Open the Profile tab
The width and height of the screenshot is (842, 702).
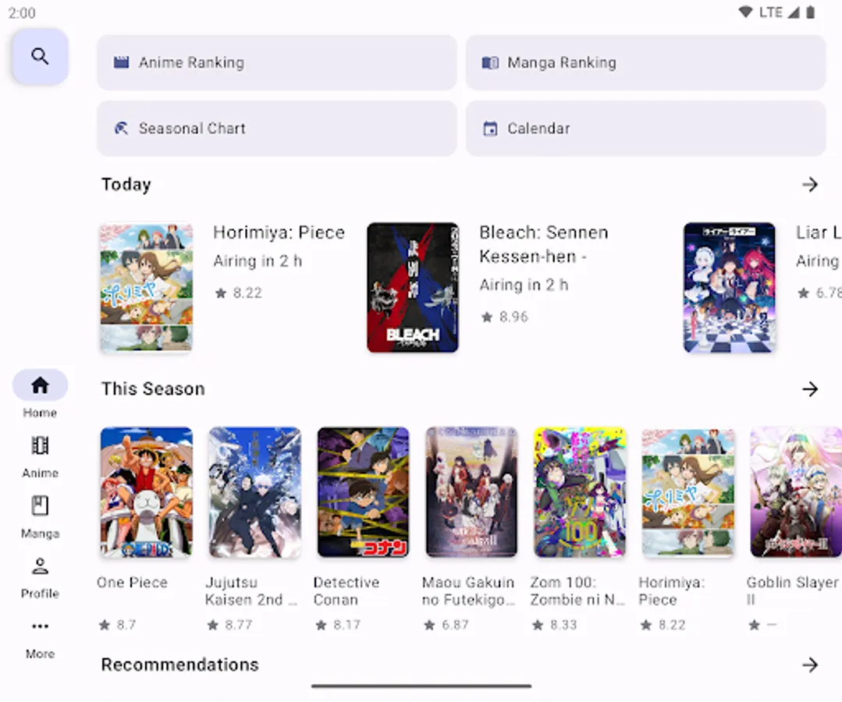click(x=41, y=577)
